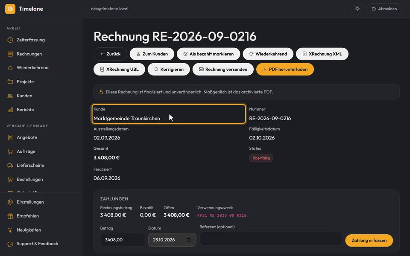Click the Angebote document icon
The width and height of the screenshot is (410, 256).
(10, 137)
